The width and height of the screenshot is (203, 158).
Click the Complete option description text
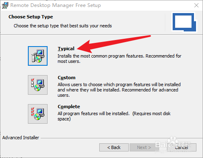(114, 116)
